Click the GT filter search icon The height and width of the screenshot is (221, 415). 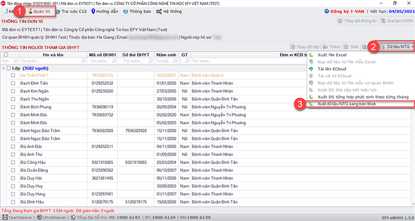187,61
